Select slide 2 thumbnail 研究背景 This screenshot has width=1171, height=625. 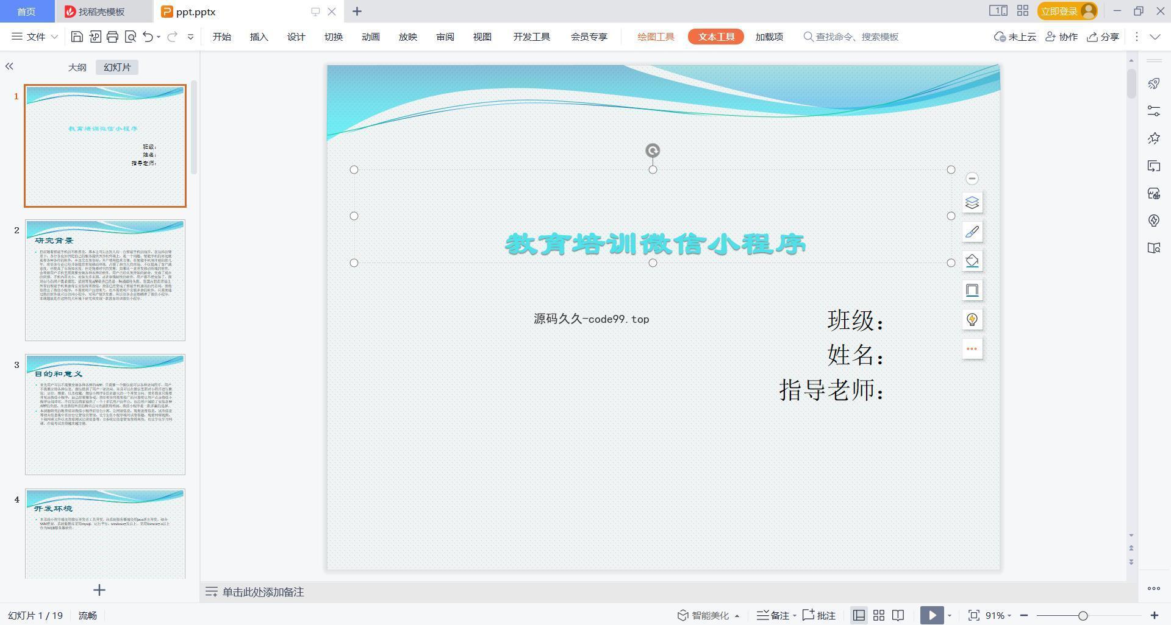coord(105,280)
